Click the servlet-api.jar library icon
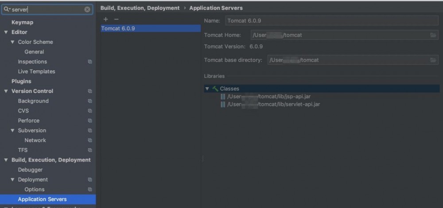This screenshot has height=208, width=443. coord(223,104)
